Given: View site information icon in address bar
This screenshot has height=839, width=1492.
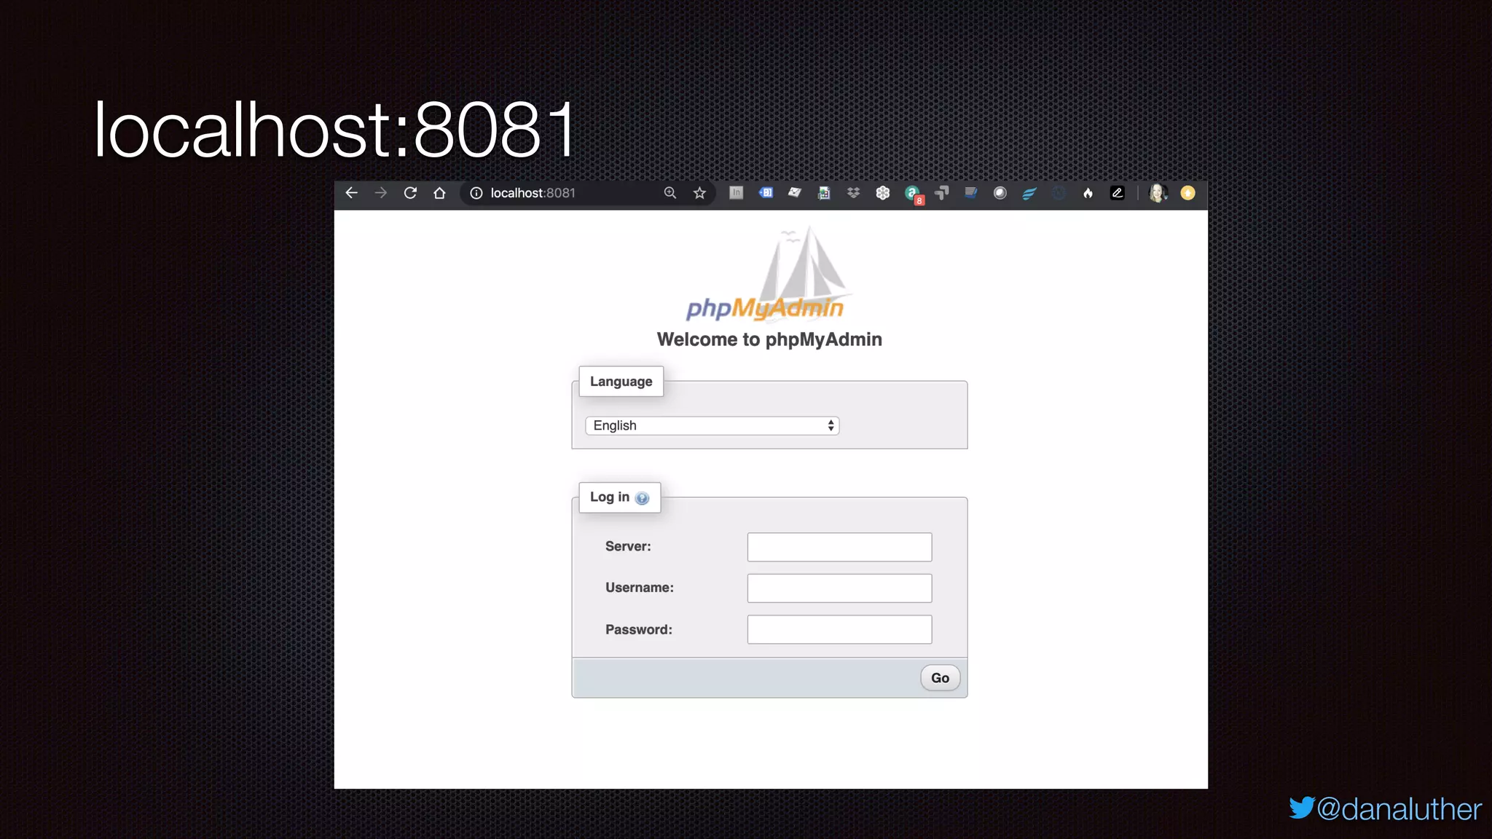Looking at the screenshot, I should pos(476,193).
